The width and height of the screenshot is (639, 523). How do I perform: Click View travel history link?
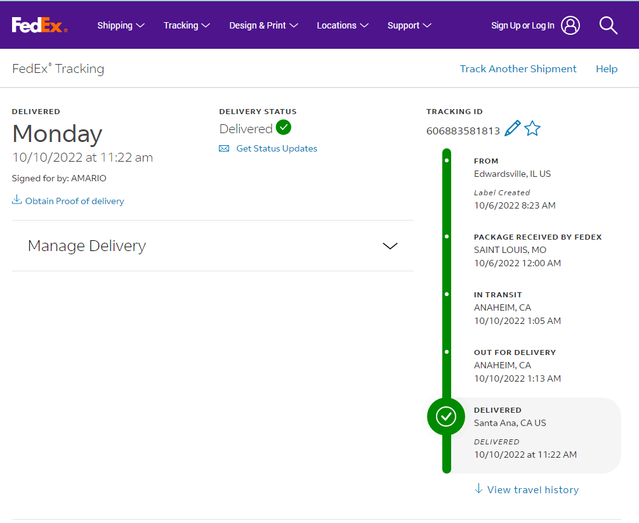pyautogui.click(x=532, y=489)
